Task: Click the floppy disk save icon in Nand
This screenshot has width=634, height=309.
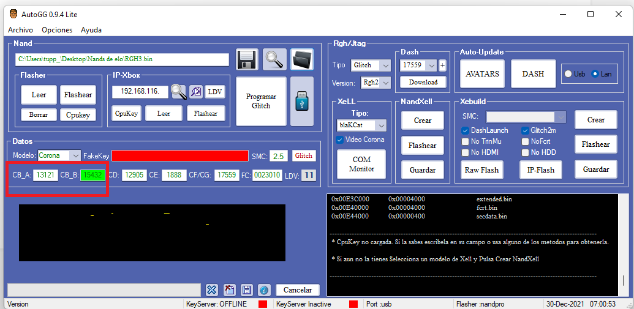Action: tap(247, 60)
